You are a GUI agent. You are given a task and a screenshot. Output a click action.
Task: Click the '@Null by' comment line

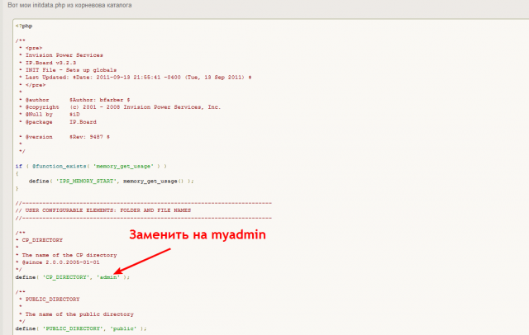click(50, 115)
